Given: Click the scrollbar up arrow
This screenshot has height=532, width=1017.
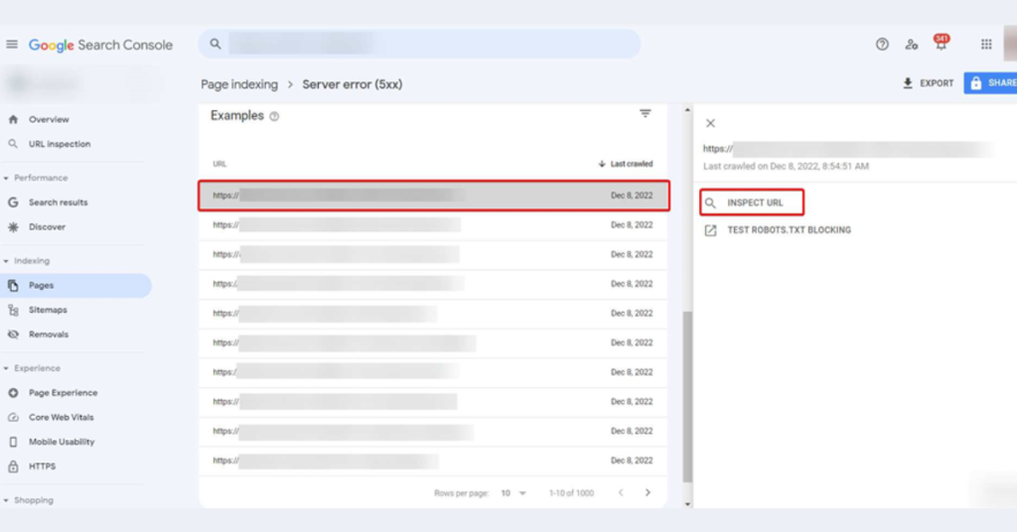Looking at the screenshot, I should [x=687, y=110].
